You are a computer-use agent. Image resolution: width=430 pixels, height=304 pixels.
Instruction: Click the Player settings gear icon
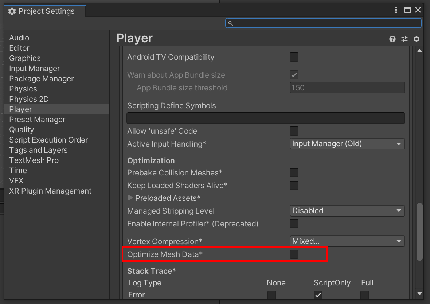[x=417, y=39]
